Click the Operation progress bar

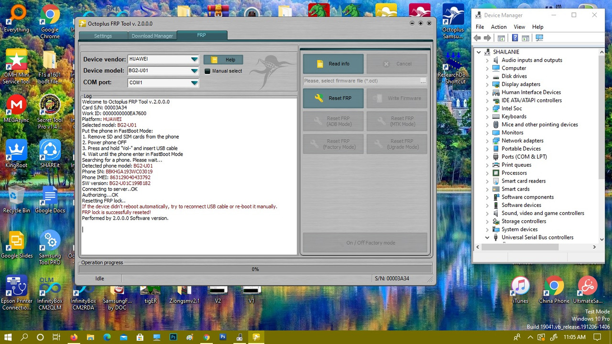255,269
